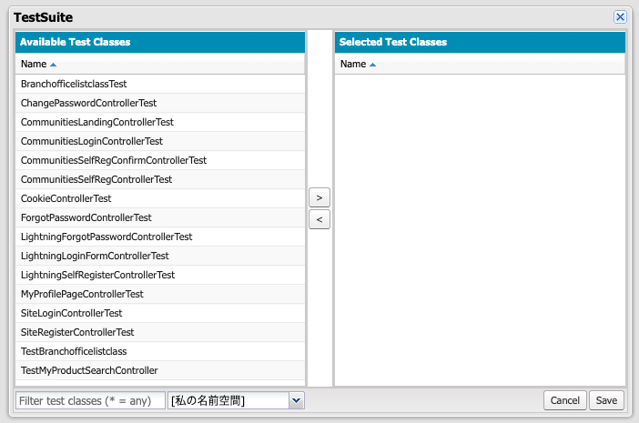The height and width of the screenshot is (423, 639).
Task: Select BranchofficelistclassTest in available list
Action: coord(160,84)
